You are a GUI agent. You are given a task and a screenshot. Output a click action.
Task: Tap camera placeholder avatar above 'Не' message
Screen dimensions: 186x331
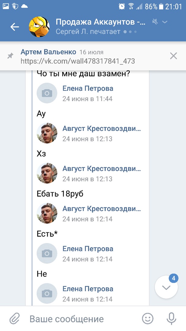pos(47,253)
